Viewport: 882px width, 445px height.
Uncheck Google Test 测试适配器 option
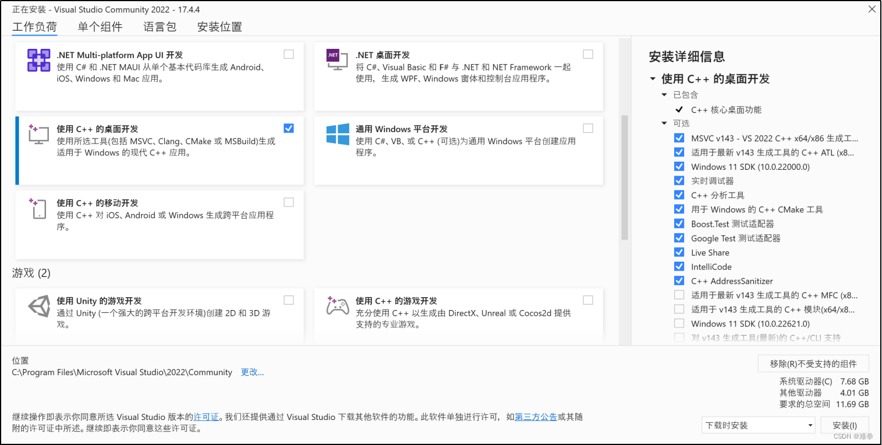click(x=679, y=237)
